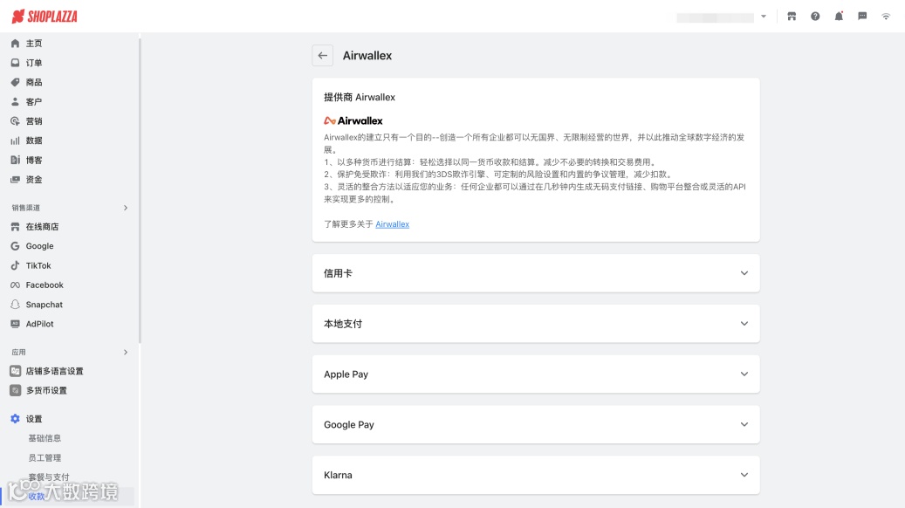The height and width of the screenshot is (508, 905).
Task: Click the wifi signal icon in top bar
Action: (x=886, y=17)
